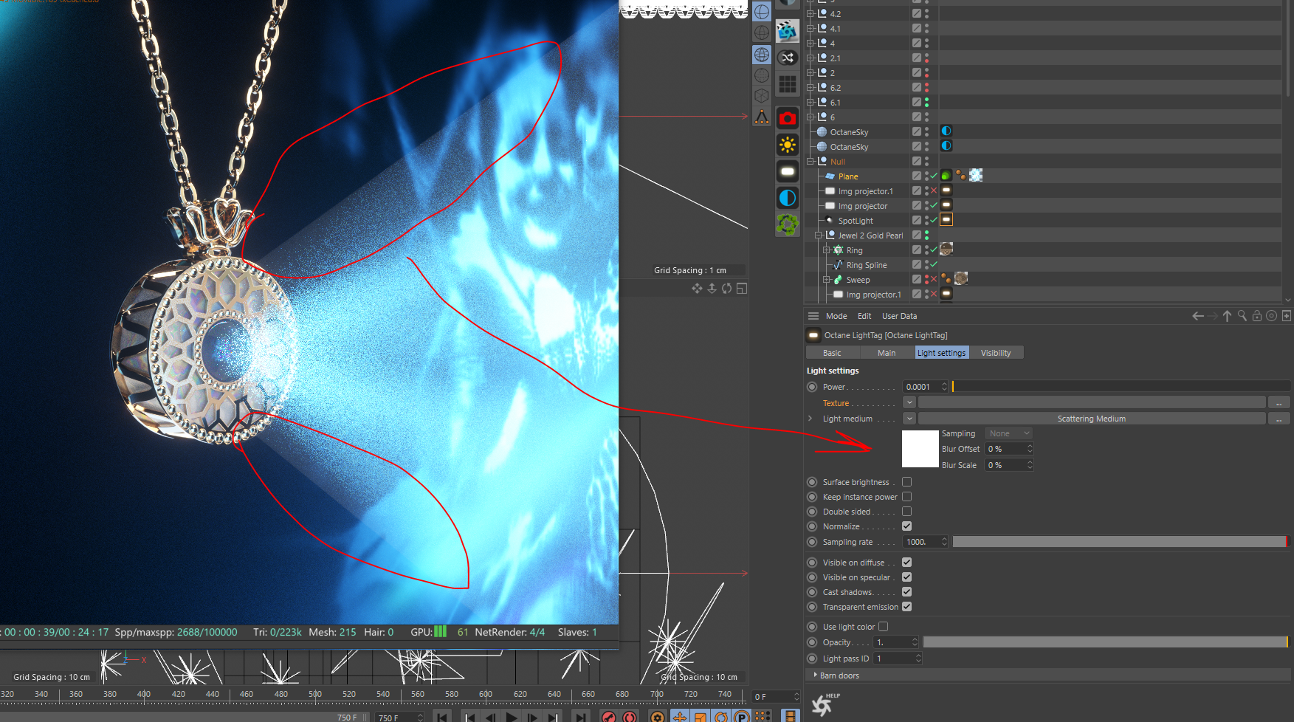Lock the attribute manager with the padlock icon

coord(1257,316)
